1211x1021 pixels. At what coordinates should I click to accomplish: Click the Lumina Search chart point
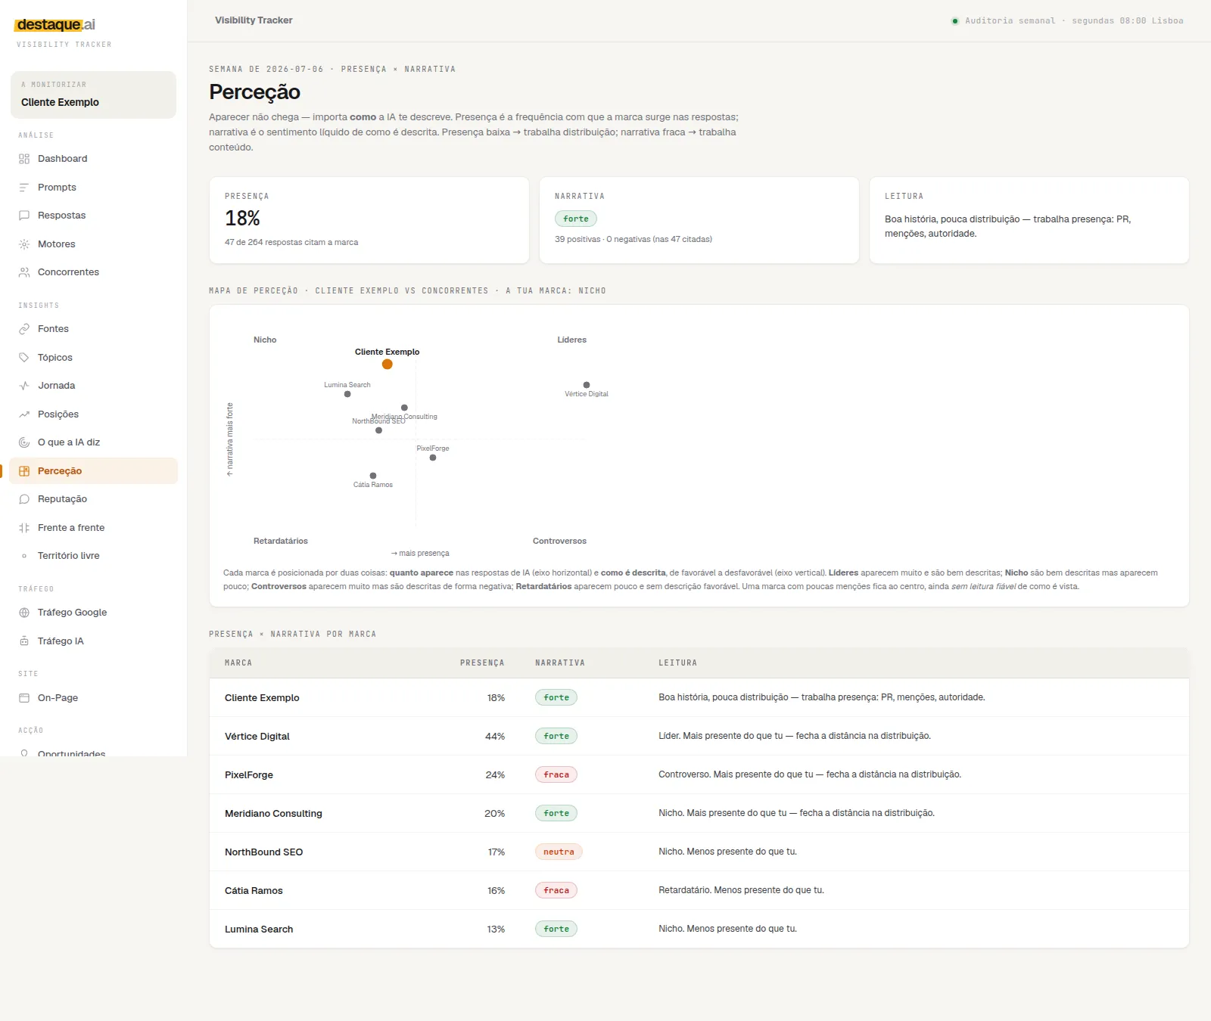pos(347,394)
